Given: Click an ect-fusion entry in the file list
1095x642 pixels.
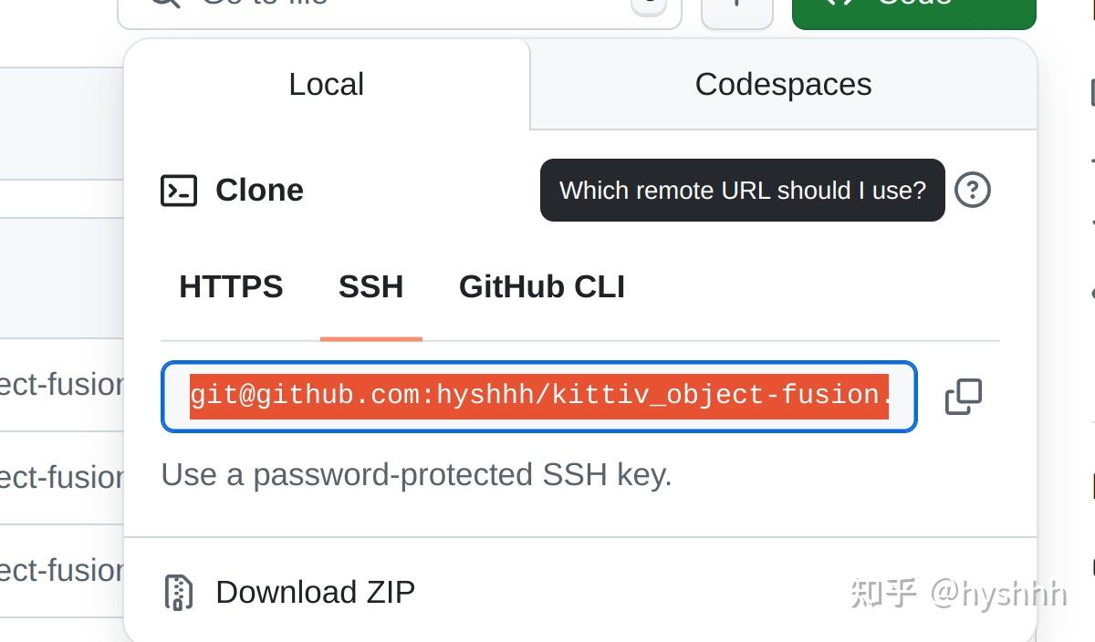Looking at the screenshot, I should click(59, 384).
